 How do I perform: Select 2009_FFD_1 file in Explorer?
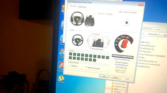(x=145, y=42)
